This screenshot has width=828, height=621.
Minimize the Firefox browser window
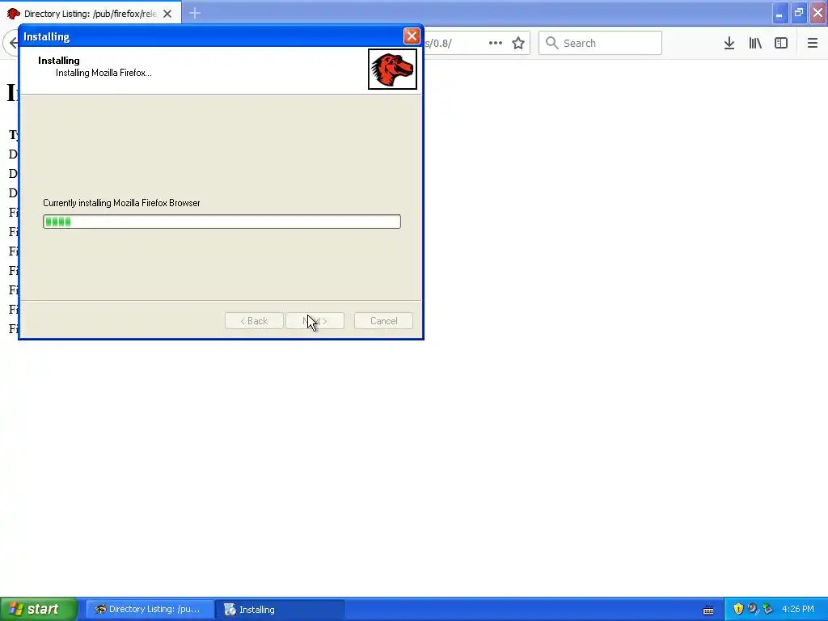779,13
